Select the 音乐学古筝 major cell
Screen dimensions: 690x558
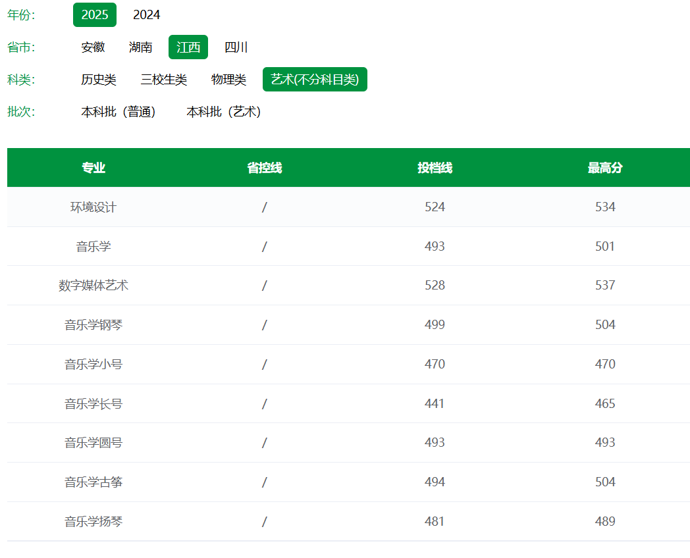[x=93, y=482]
